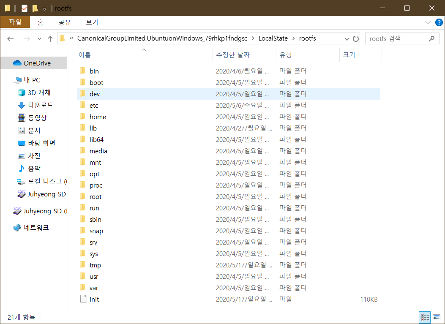The image size is (445, 324).
Task: Select the var folder name
Action: tap(94, 288)
